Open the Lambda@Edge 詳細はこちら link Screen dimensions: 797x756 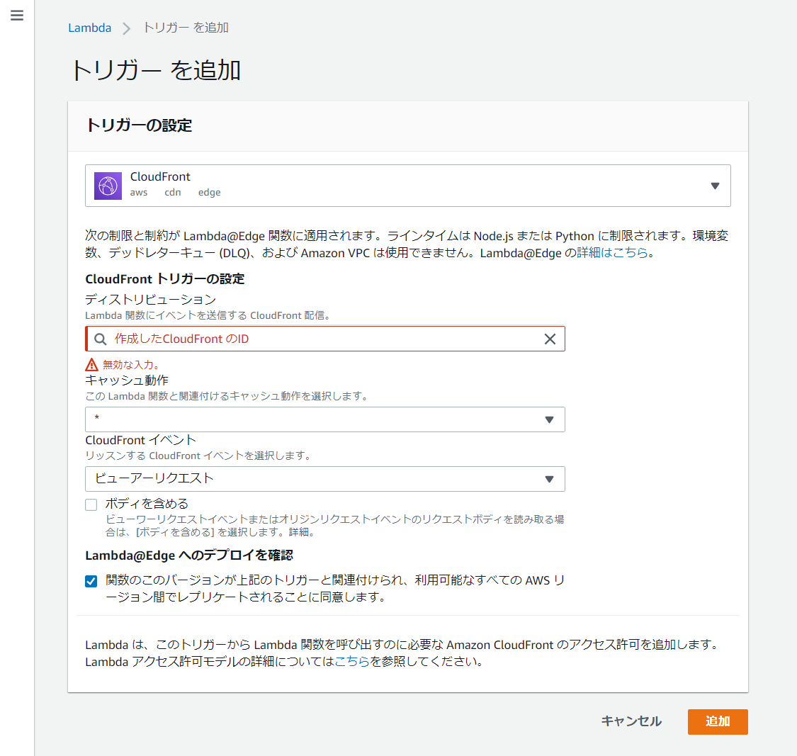612,253
